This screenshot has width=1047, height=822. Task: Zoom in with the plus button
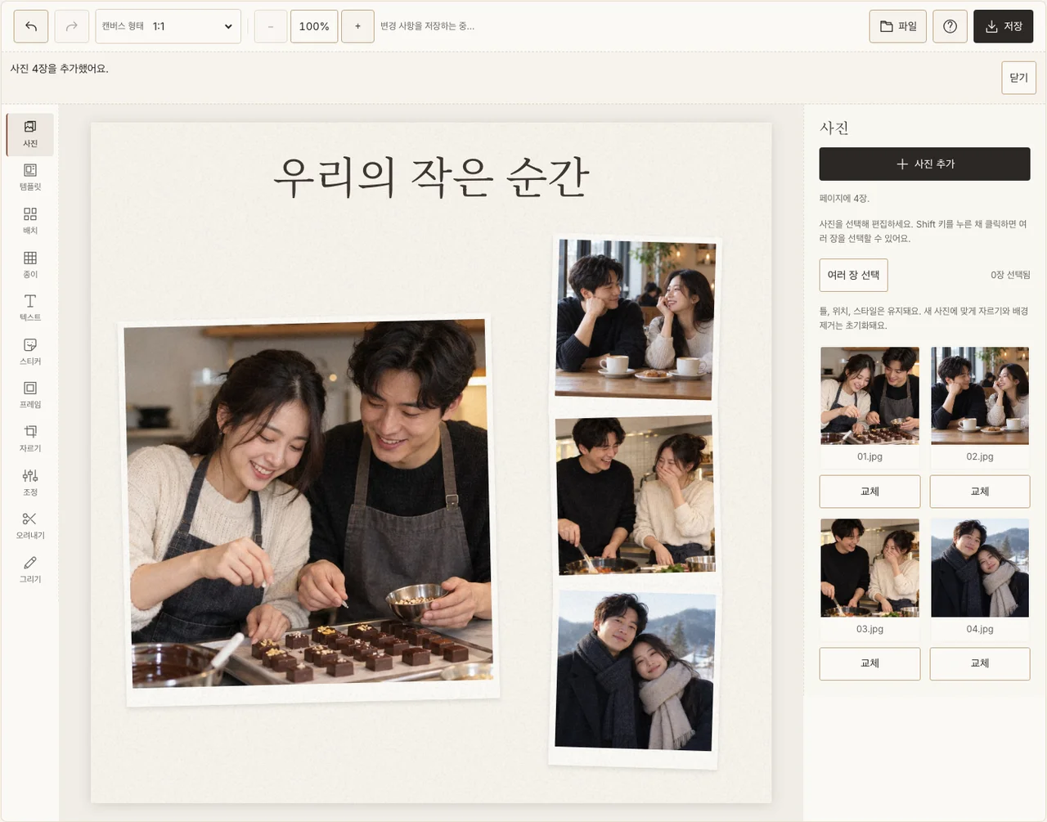pyautogui.click(x=357, y=26)
